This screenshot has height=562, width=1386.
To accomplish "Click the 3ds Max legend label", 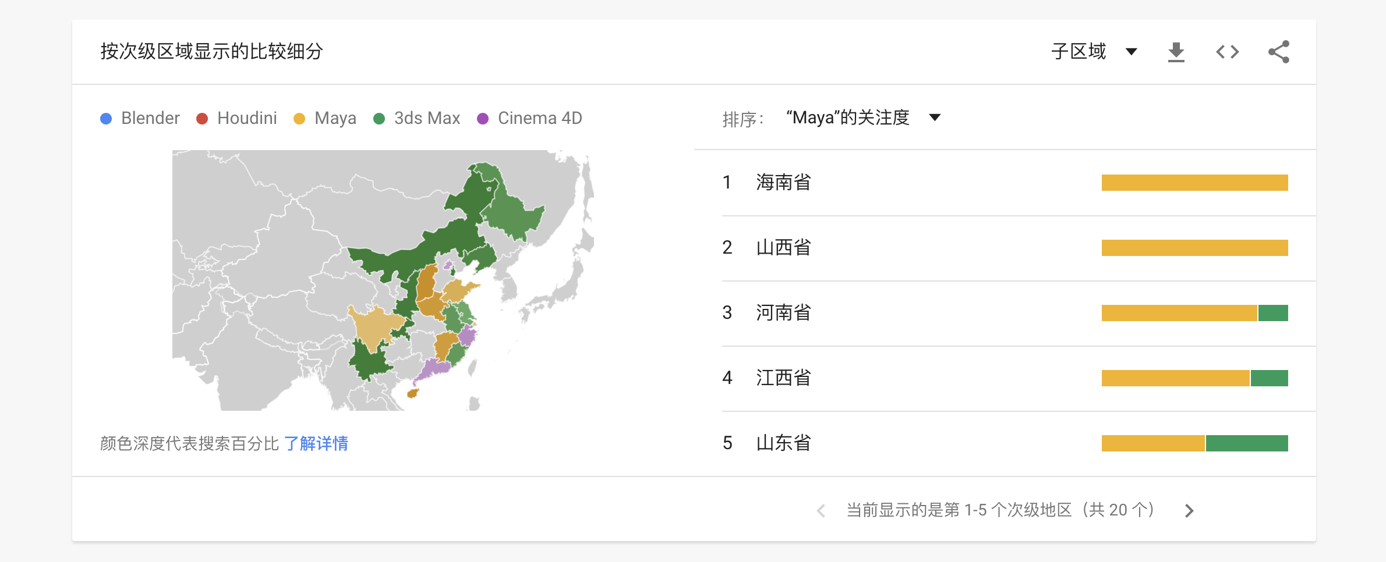I will pos(427,118).
